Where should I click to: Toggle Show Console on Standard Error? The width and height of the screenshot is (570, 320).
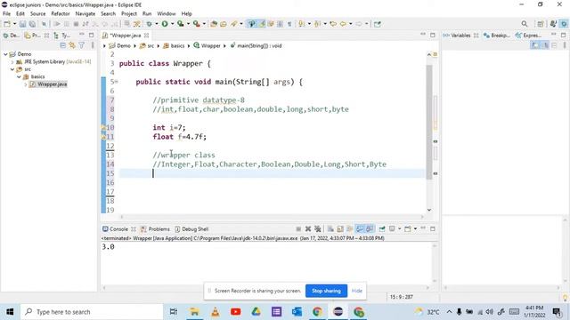(x=370, y=229)
